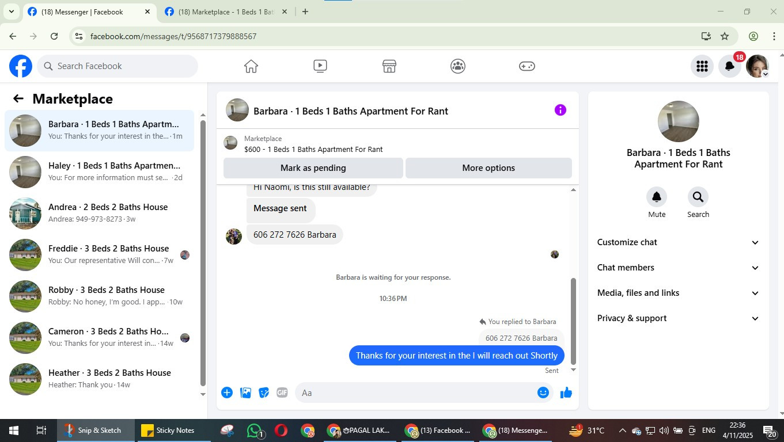Open a new browser tab

305,12
